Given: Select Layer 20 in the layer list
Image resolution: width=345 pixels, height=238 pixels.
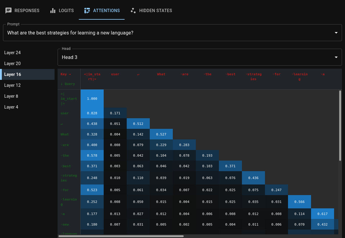Looking at the screenshot, I should [x=27, y=64].
